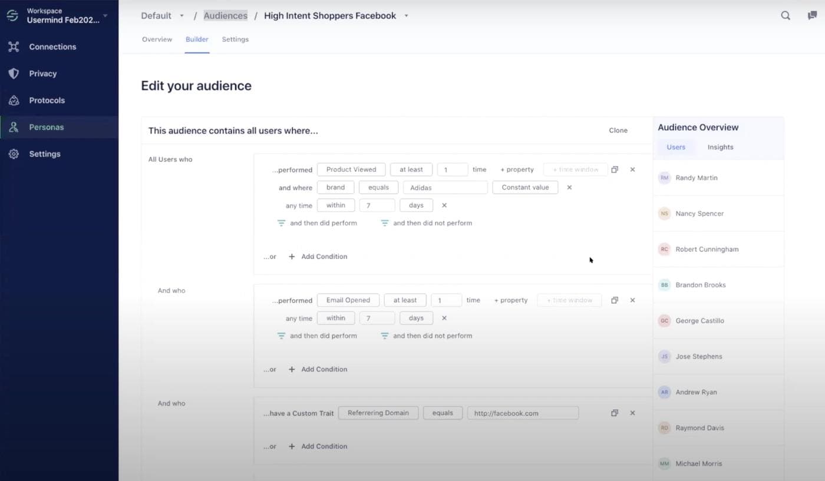
Task: Switch to the Overview tab
Action: (157, 39)
